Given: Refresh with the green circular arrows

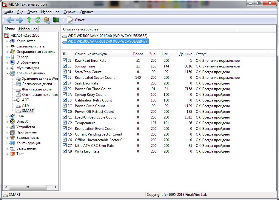Looking at the screenshot, I should tap(38, 20).
